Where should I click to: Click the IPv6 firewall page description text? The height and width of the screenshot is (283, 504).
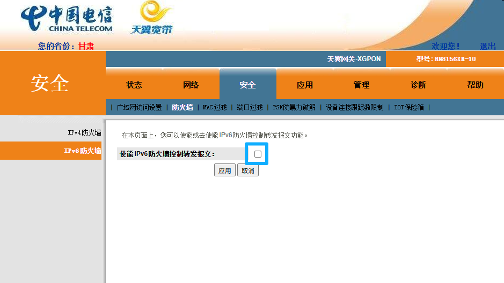(x=214, y=136)
